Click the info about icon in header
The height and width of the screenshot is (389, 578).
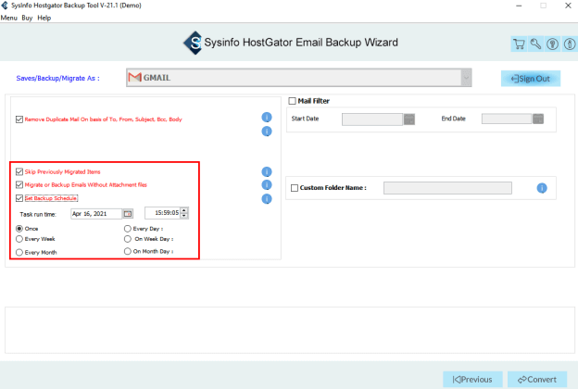pos(570,44)
